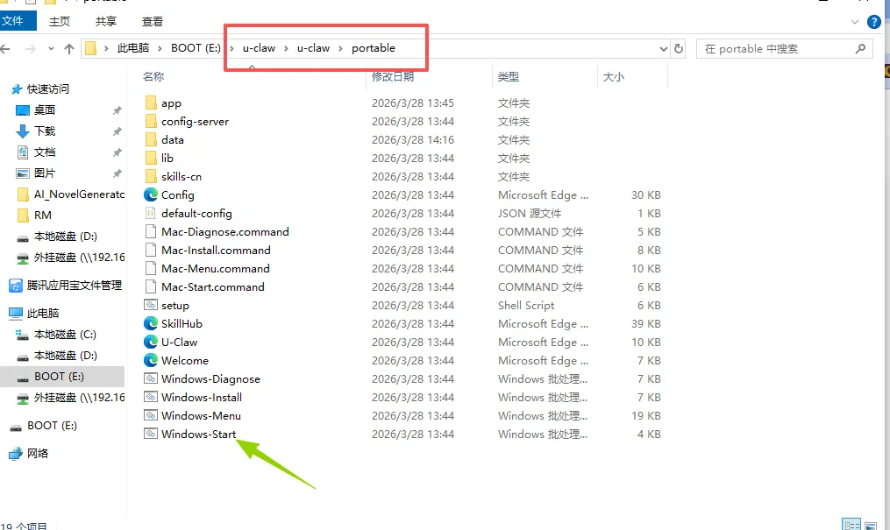This screenshot has width=890, height=530.
Task: Refresh the current folder
Action: [x=679, y=49]
